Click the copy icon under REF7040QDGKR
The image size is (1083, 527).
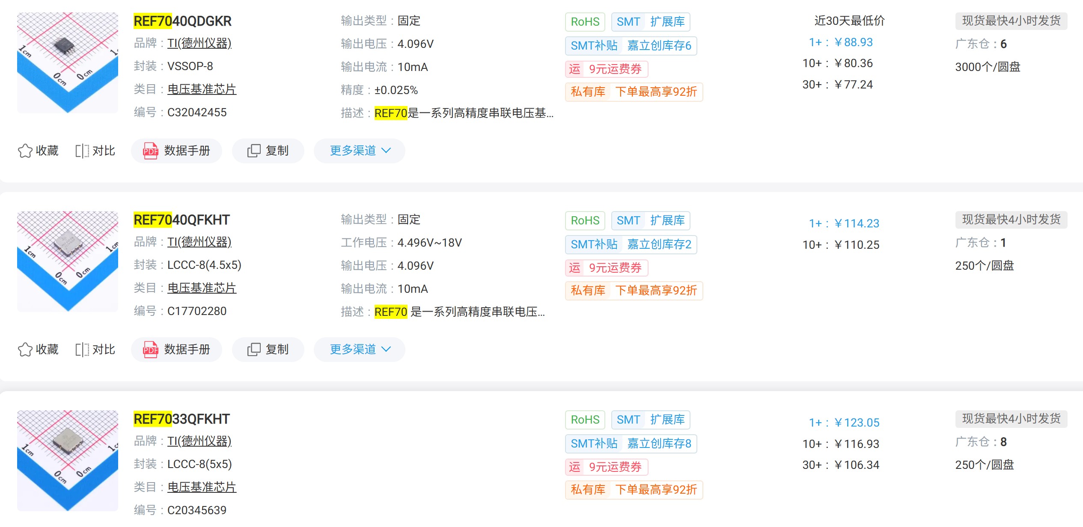coord(268,150)
